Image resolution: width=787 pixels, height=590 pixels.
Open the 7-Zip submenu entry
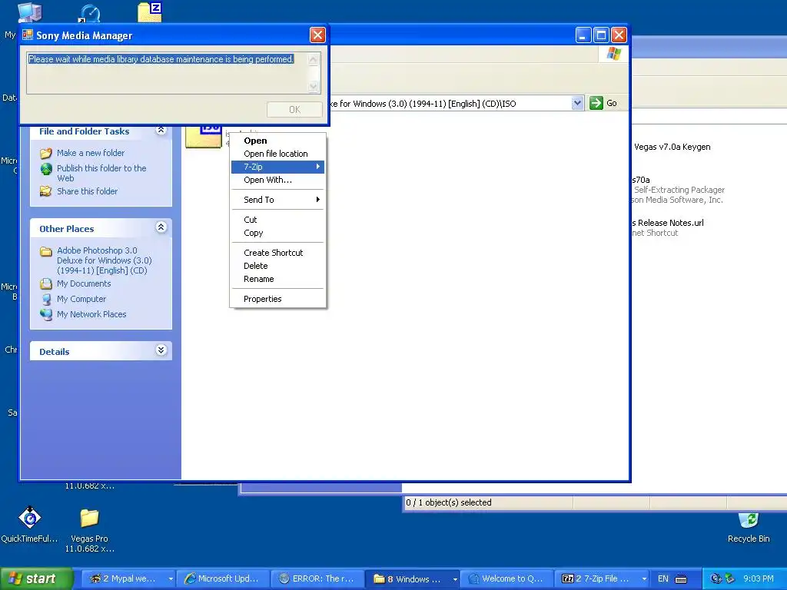pyautogui.click(x=277, y=167)
